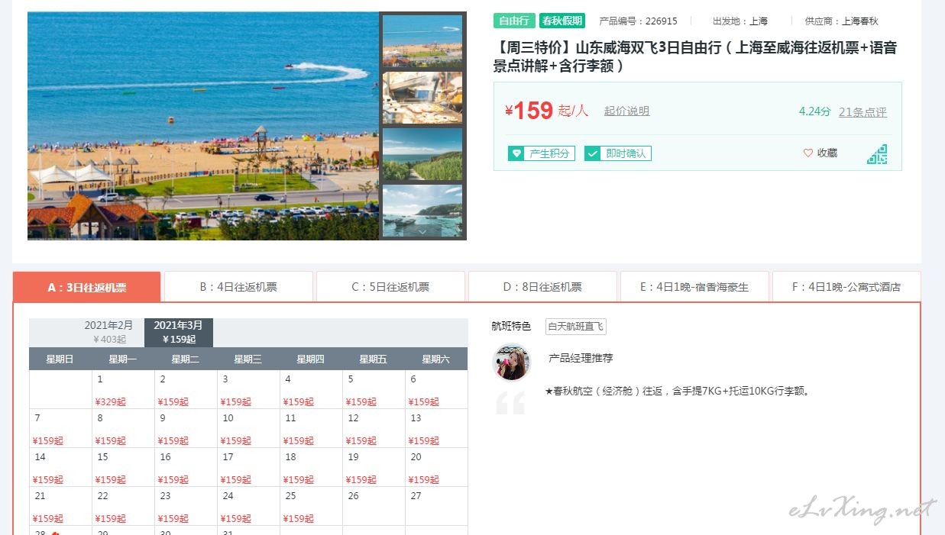
Task: Select the boats harbor thumbnail
Action: (x=422, y=211)
